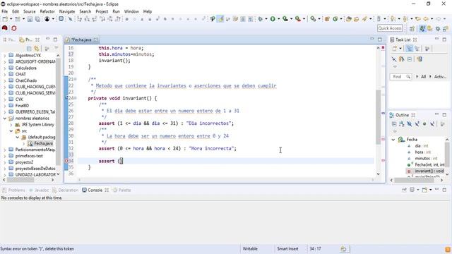Image resolution: width=452 pixels, height=254 pixels.
Task: Click Activate link in Task List
Action: (x=440, y=77)
